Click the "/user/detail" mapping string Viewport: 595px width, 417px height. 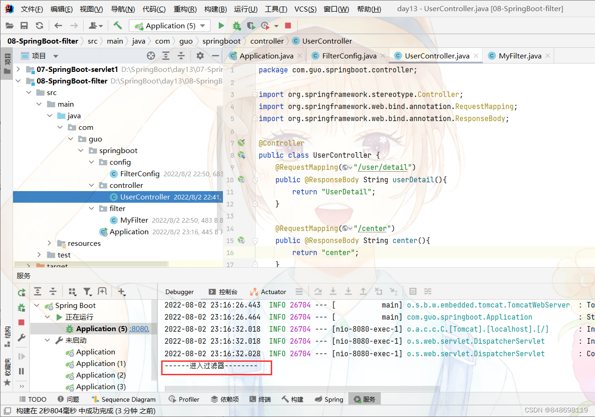383,167
